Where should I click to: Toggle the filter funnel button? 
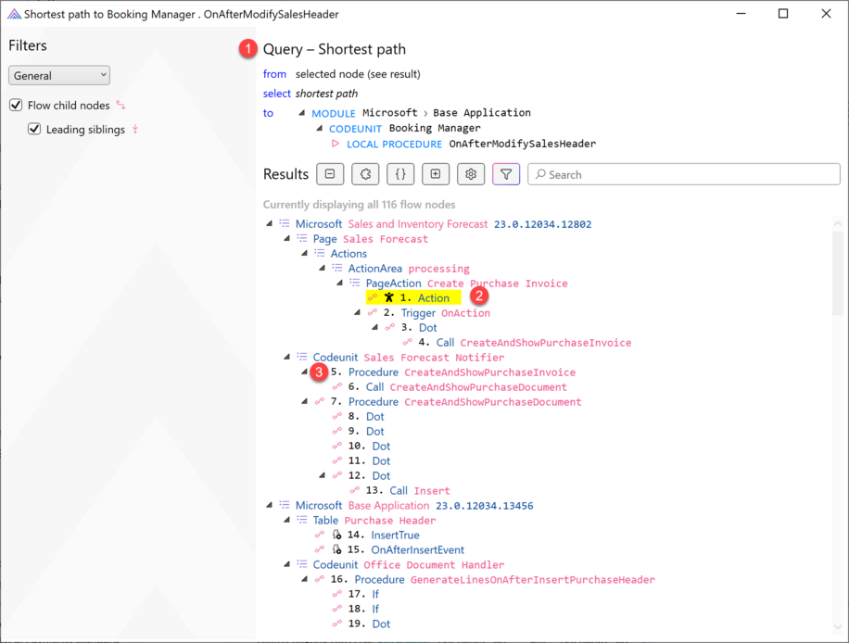[506, 174]
